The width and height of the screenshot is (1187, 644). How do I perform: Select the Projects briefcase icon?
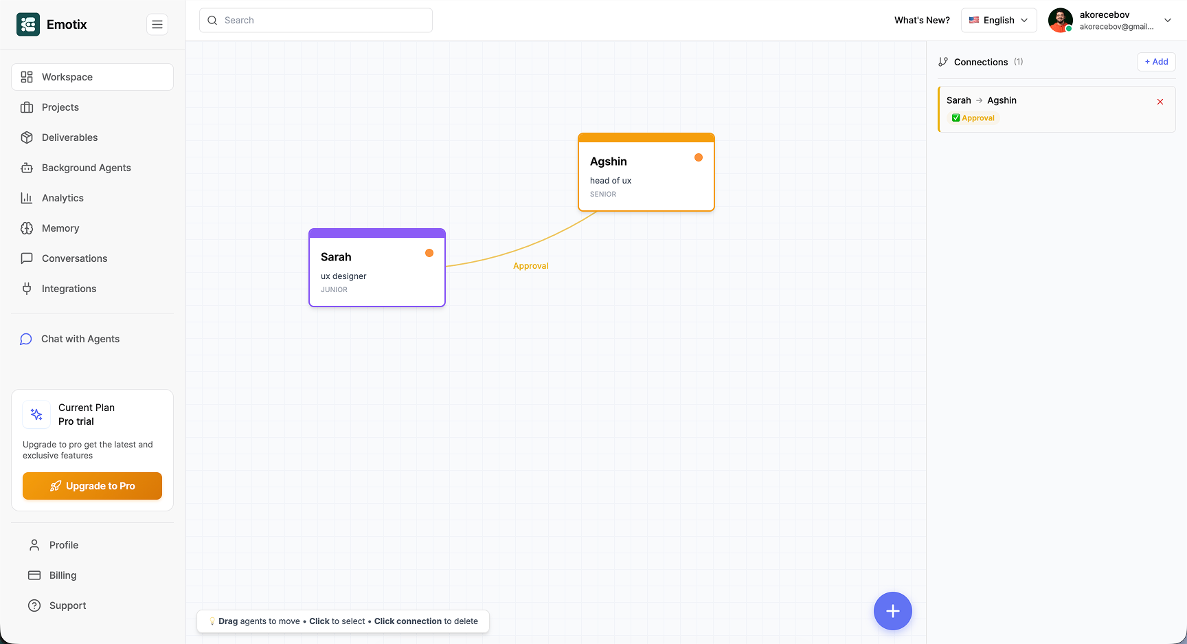[x=27, y=107]
